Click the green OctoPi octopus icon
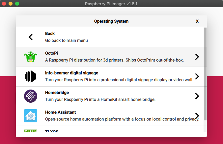This screenshot has width=223, height=144. [x=31, y=57]
